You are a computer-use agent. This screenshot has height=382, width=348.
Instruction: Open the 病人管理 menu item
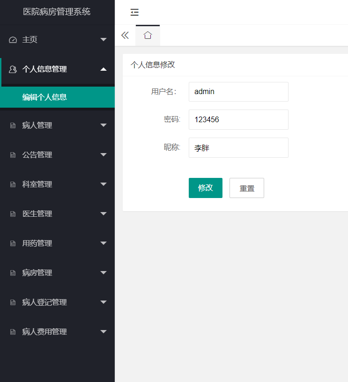[57, 125]
